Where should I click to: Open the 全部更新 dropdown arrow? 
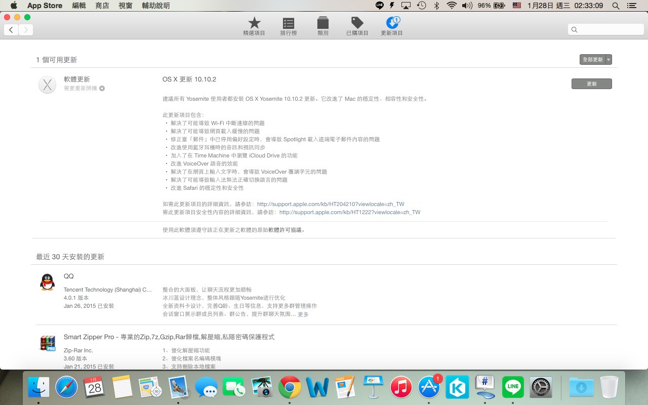click(609, 60)
